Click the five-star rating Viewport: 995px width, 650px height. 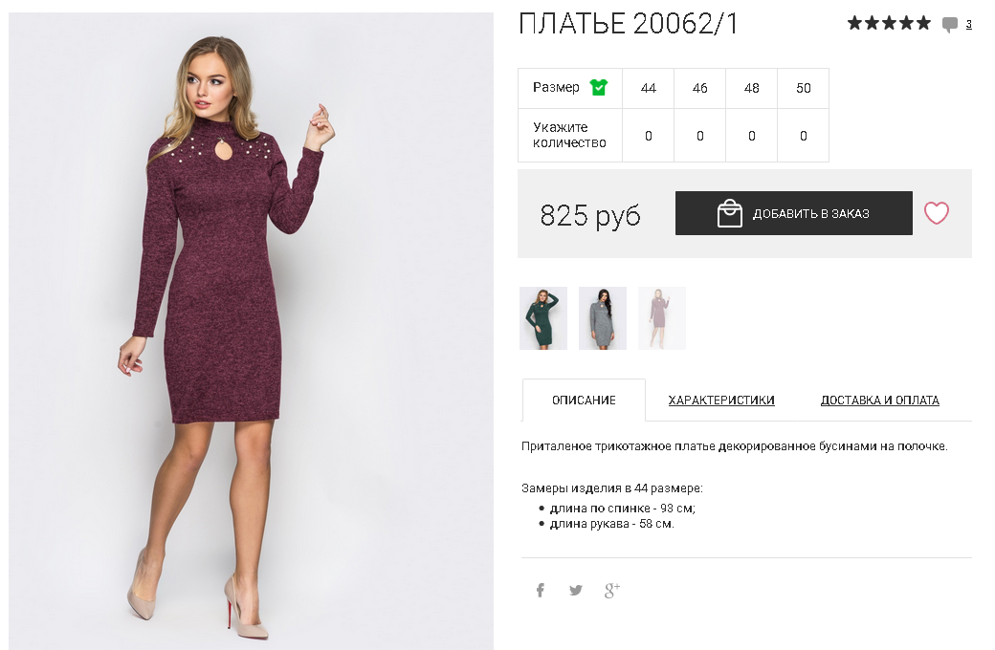point(889,24)
